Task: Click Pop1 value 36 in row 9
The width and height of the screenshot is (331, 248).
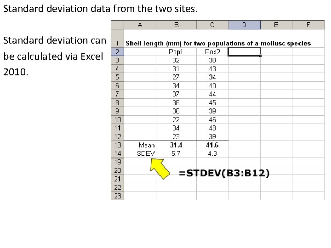Action: tap(176, 111)
